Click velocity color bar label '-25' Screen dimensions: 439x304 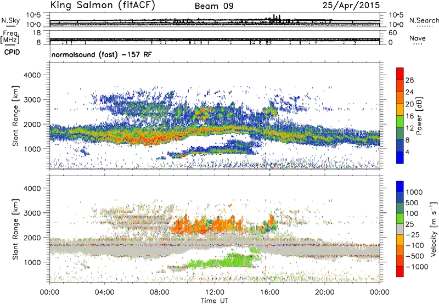(414, 234)
